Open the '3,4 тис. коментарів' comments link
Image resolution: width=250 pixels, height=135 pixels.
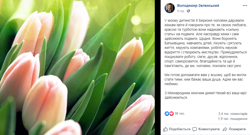point(233,114)
